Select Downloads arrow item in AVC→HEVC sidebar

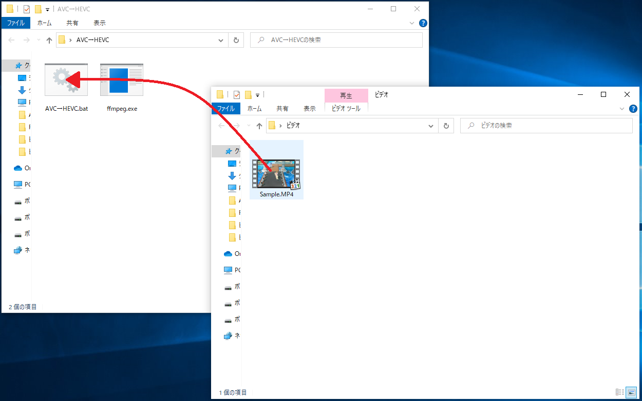click(x=23, y=90)
